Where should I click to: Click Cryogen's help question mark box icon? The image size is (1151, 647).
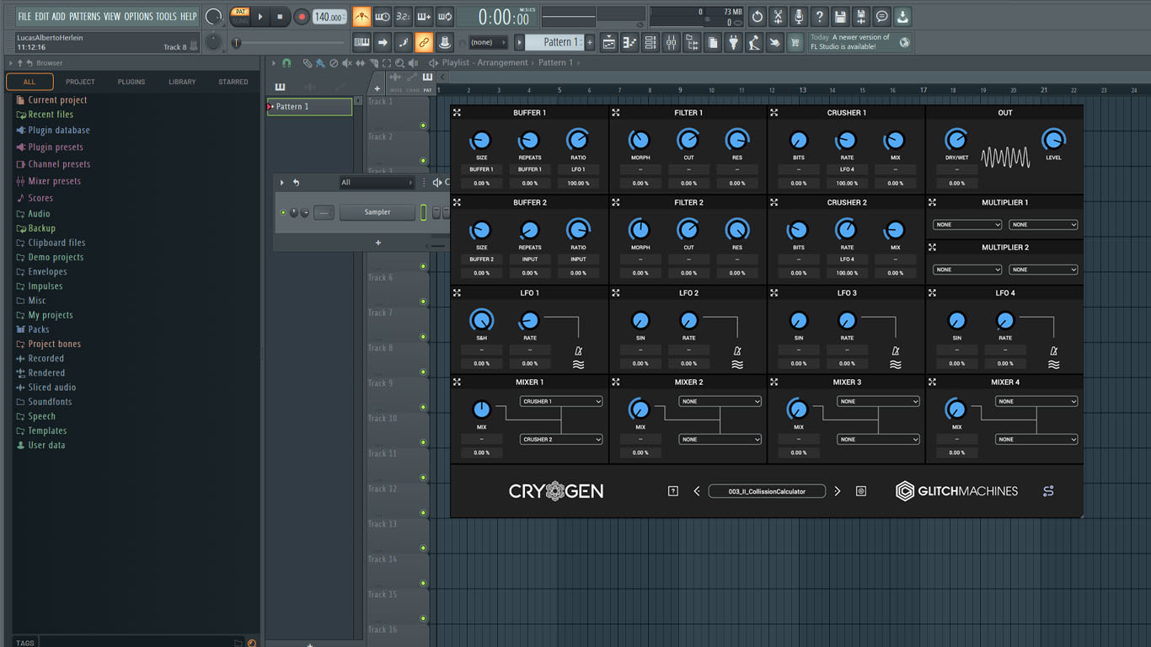tap(673, 491)
